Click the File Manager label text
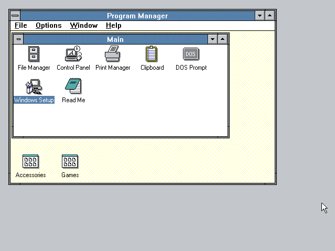The width and height of the screenshot is (335, 251). (34, 68)
